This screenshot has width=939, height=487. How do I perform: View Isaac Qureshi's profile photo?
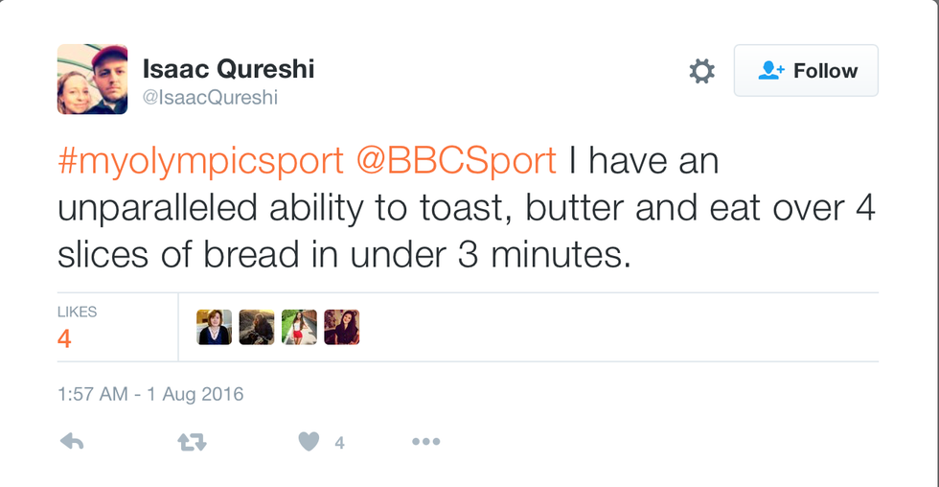pyautogui.click(x=92, y=80)
